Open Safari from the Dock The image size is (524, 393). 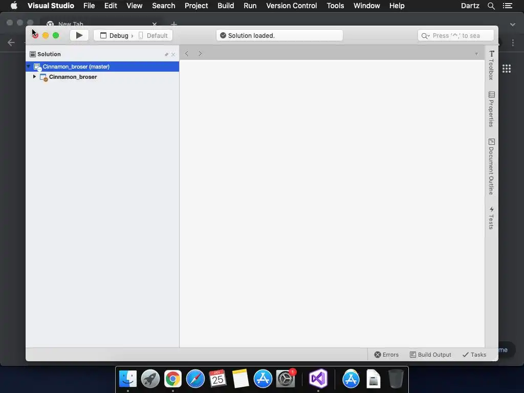(195, 379)
